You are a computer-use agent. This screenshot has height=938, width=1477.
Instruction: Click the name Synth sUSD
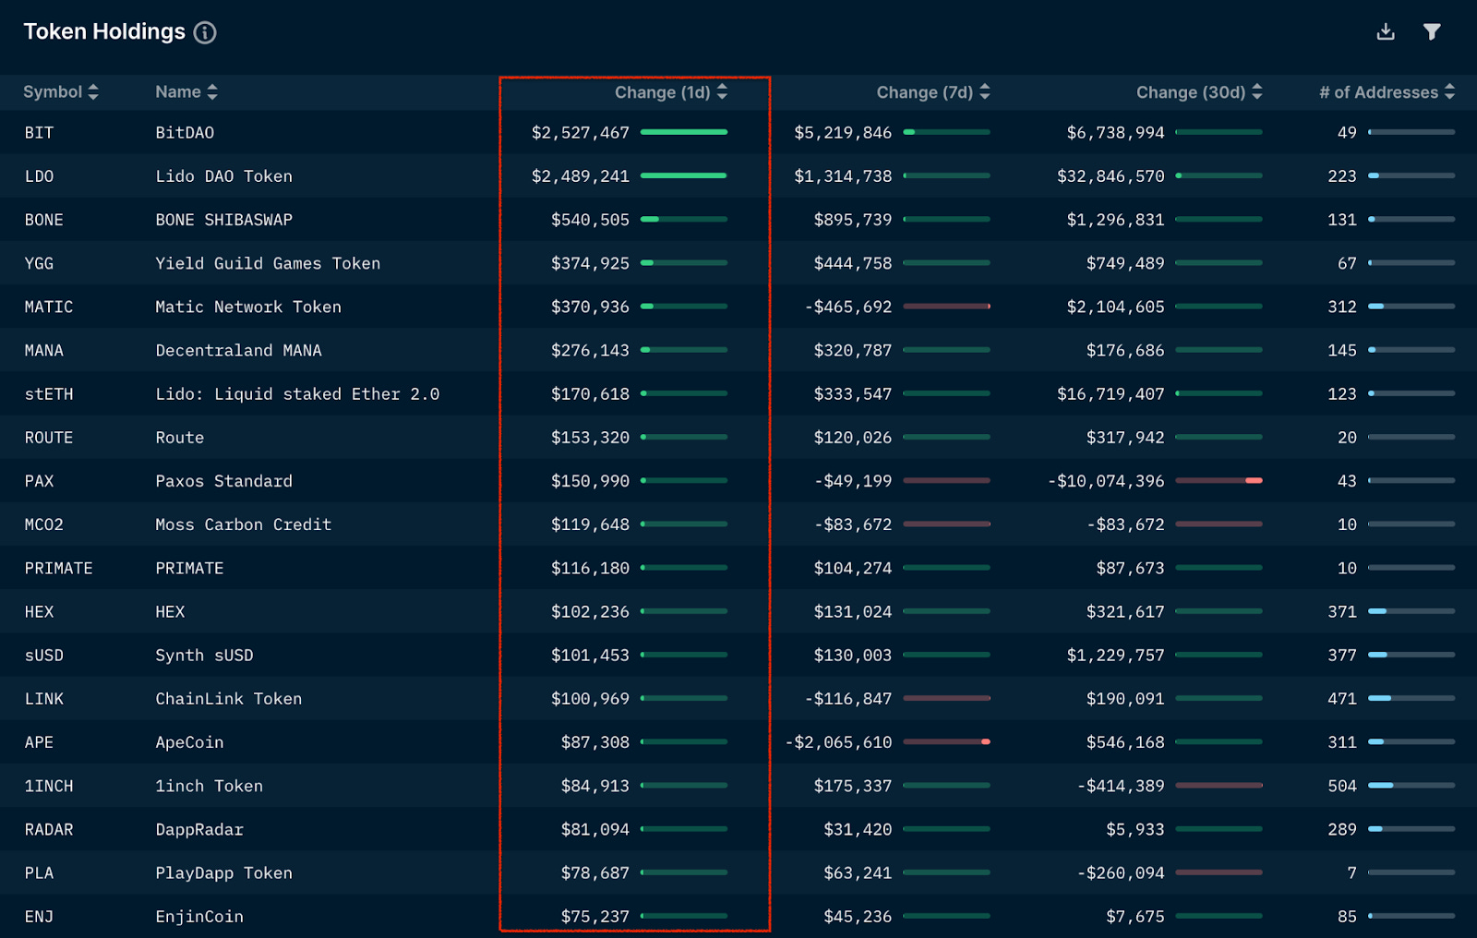coord(204,655)
